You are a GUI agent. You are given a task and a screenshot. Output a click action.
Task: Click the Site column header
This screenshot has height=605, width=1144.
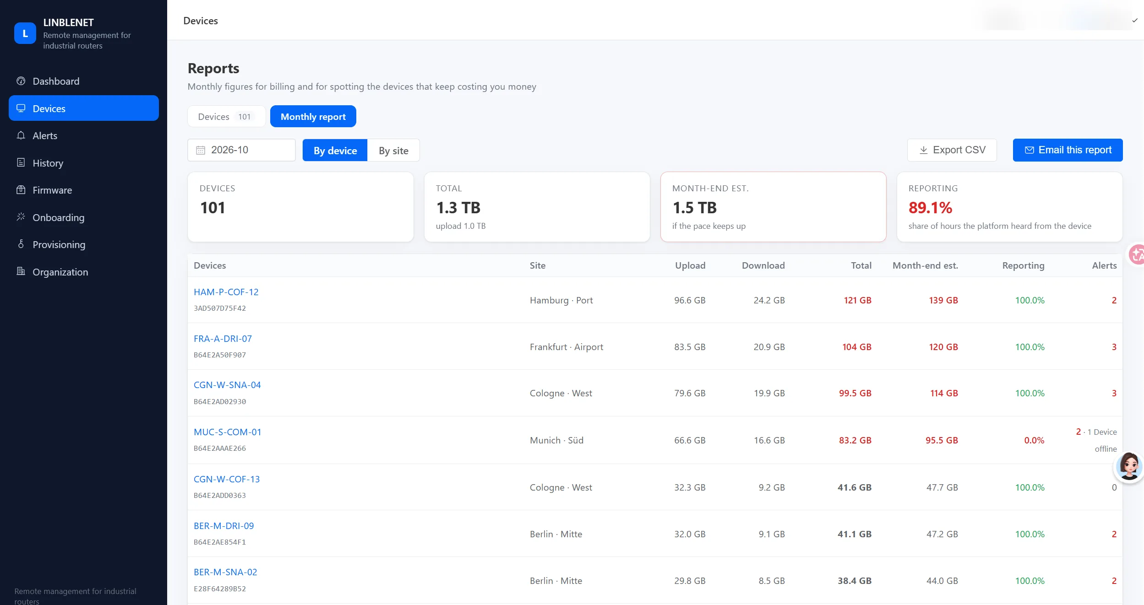coord(538,265)
